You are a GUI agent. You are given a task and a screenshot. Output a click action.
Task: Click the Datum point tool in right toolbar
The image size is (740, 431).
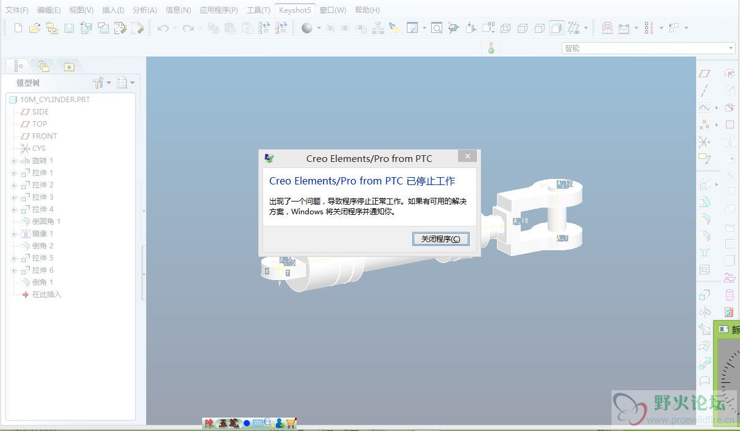click(705, 125)
